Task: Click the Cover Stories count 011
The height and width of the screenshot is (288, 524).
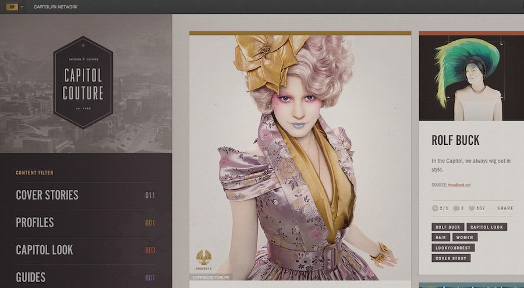Action: [x=150, y=195]
